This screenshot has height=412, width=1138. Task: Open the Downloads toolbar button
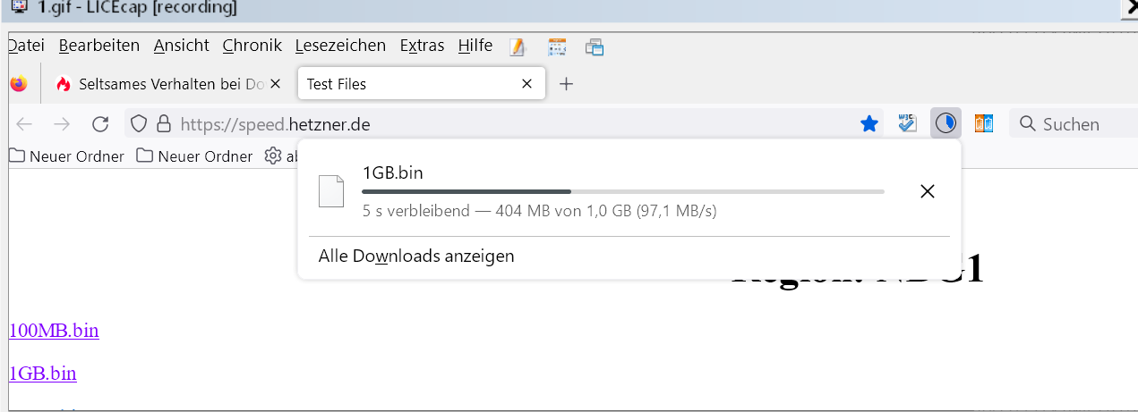point(945,123)
